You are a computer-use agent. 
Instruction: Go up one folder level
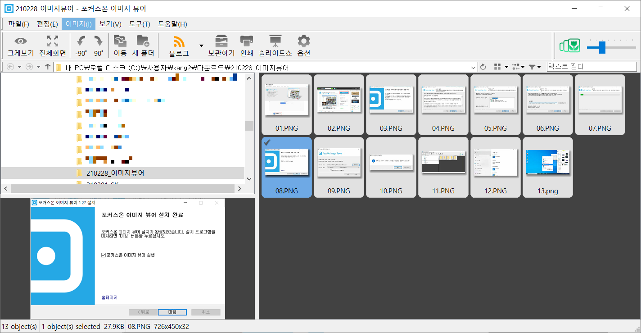pyautogui.click(x=48, y=67)
